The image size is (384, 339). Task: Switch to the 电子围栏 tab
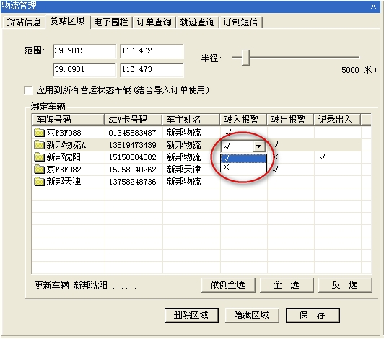click(111, 22)
